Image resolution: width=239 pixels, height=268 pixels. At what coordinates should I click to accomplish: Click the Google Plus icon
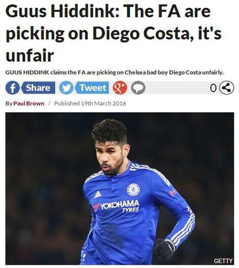tap(120, 88)
